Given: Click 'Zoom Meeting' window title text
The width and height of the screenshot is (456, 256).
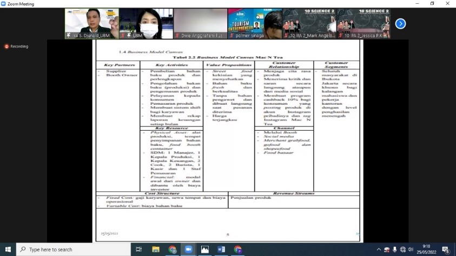Looking at the screenshot, I should [x=21, y=4].
